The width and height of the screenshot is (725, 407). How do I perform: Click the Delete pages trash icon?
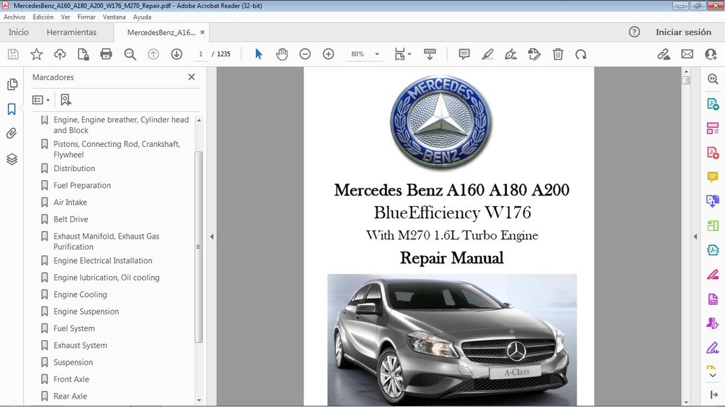[x=558, y=54]
